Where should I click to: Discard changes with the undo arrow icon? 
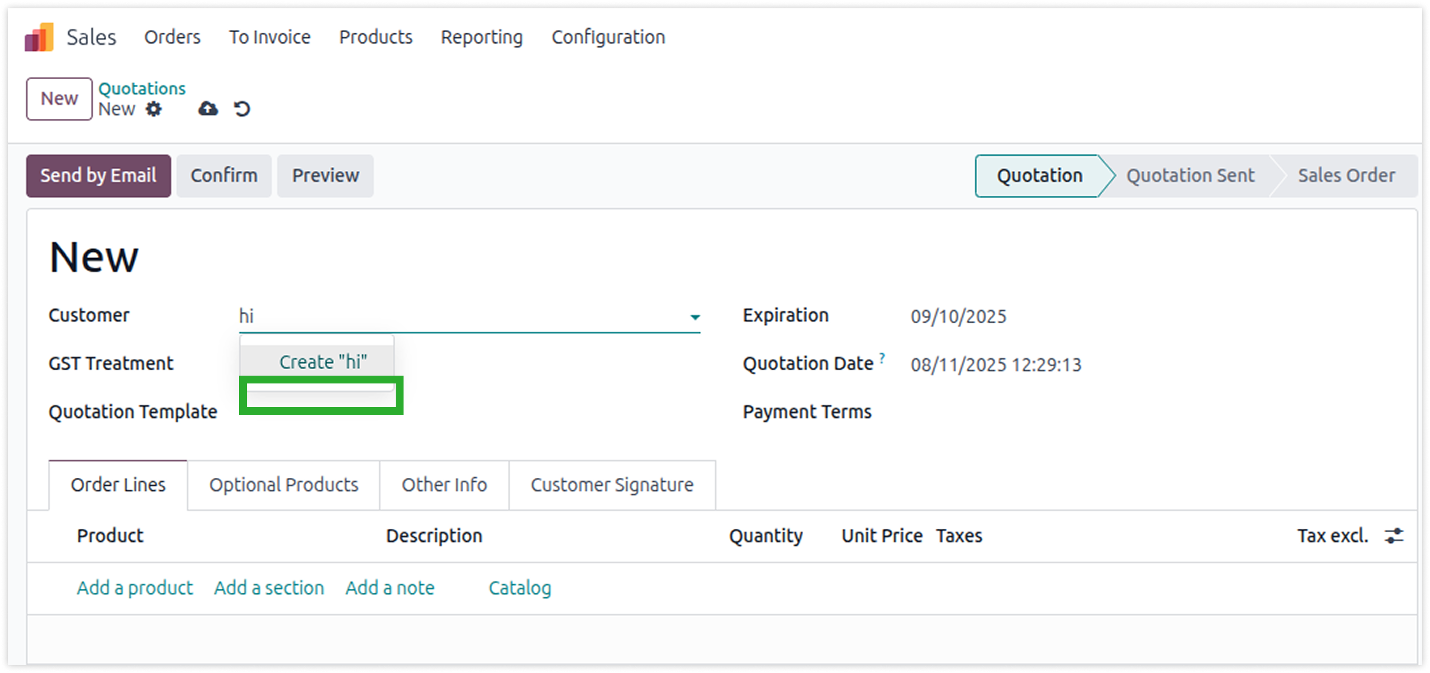(x=242, y=109)
